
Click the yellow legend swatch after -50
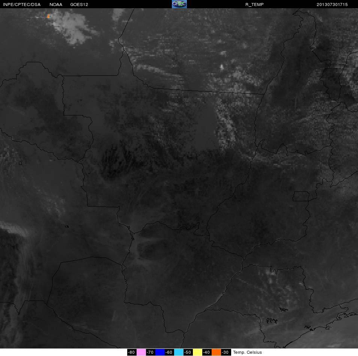point(198,352)
